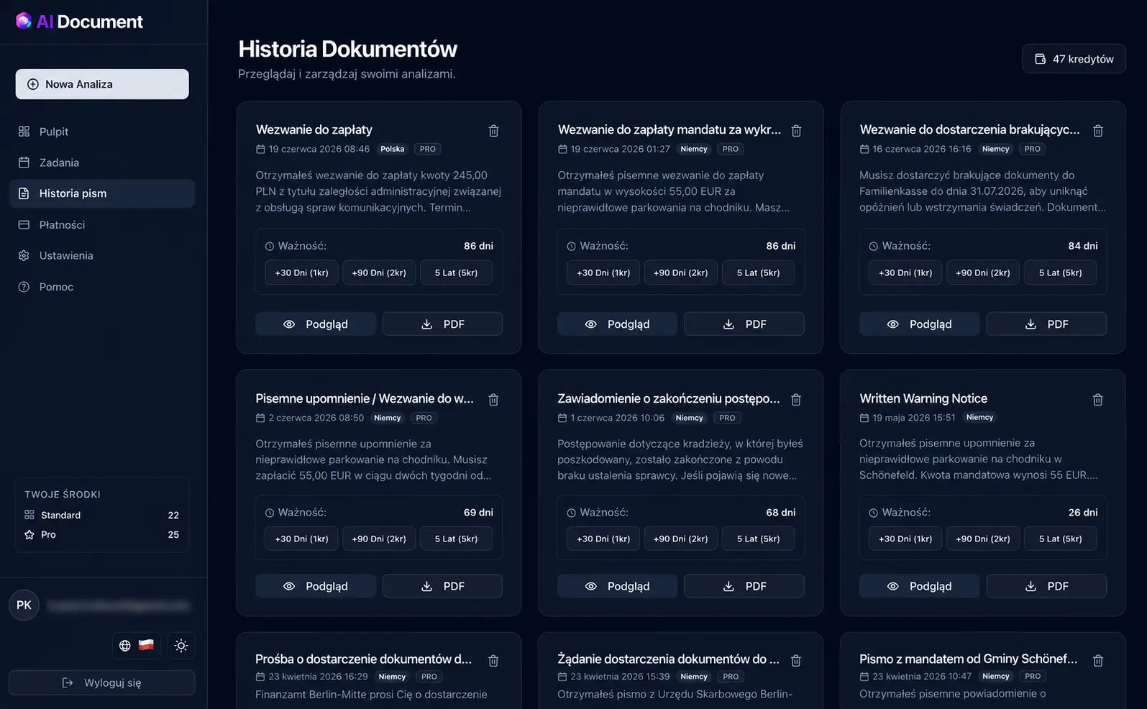Click +30 Dni (1kr) on 'Wezwanie do dostarczenia brakujących'
Viewport: 1147px width, 709px height.
pos(905,273)
